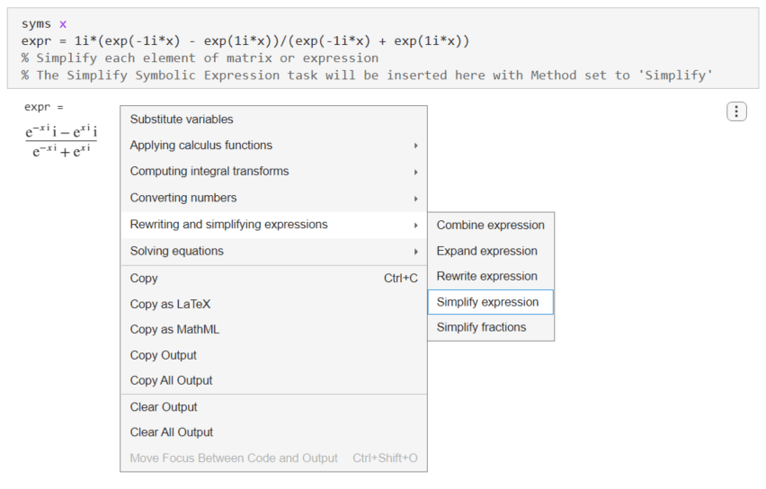766x489 pixels.
Task: Click Copy Output menu item
Action: 163,355
